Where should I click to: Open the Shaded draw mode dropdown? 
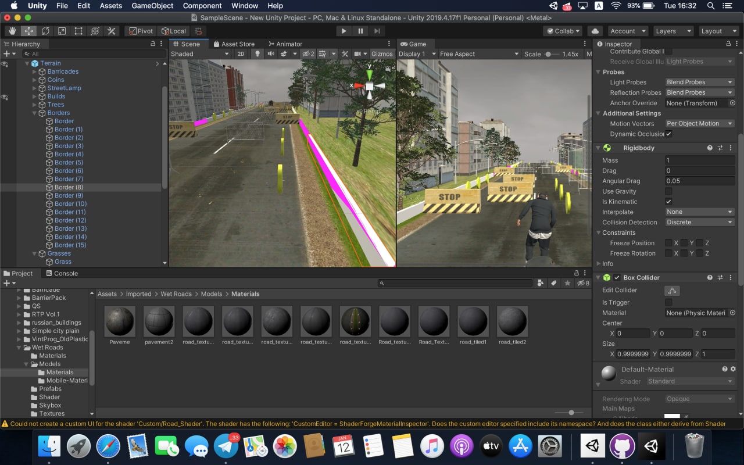click(200, 53)
